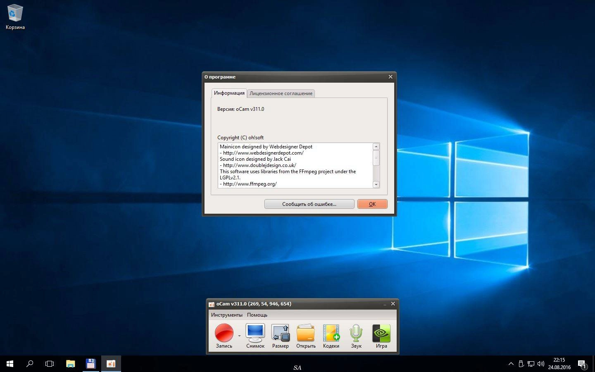Click the oCam title bar app icon
The width and height of the screenshot is (595, 372).
[212, 304]
